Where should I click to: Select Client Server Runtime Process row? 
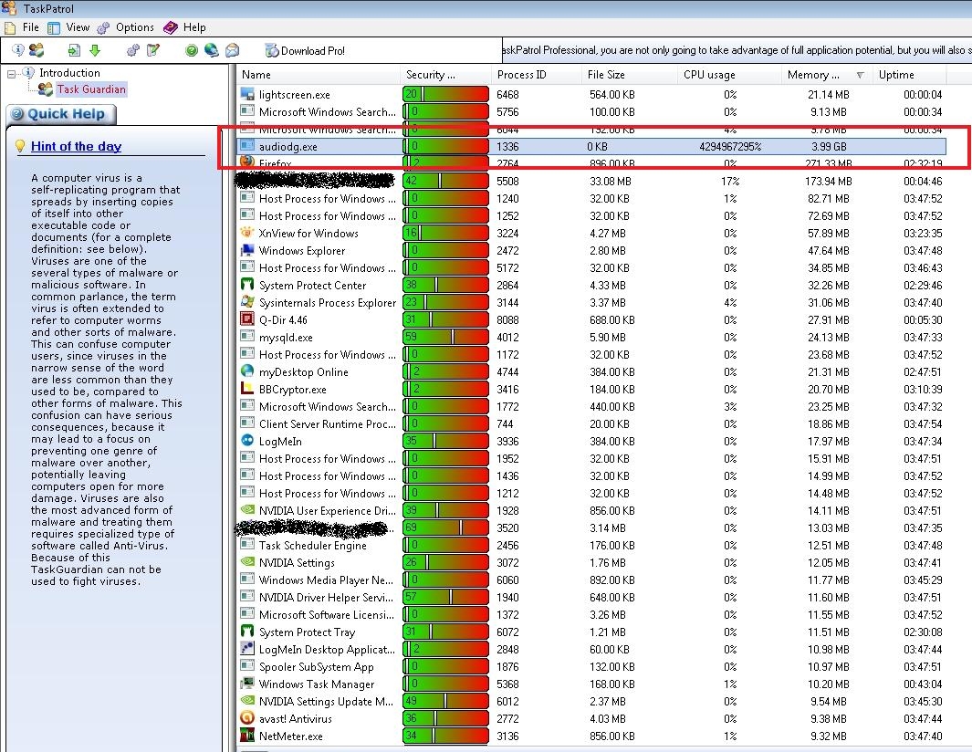click(x=592, y=424)
